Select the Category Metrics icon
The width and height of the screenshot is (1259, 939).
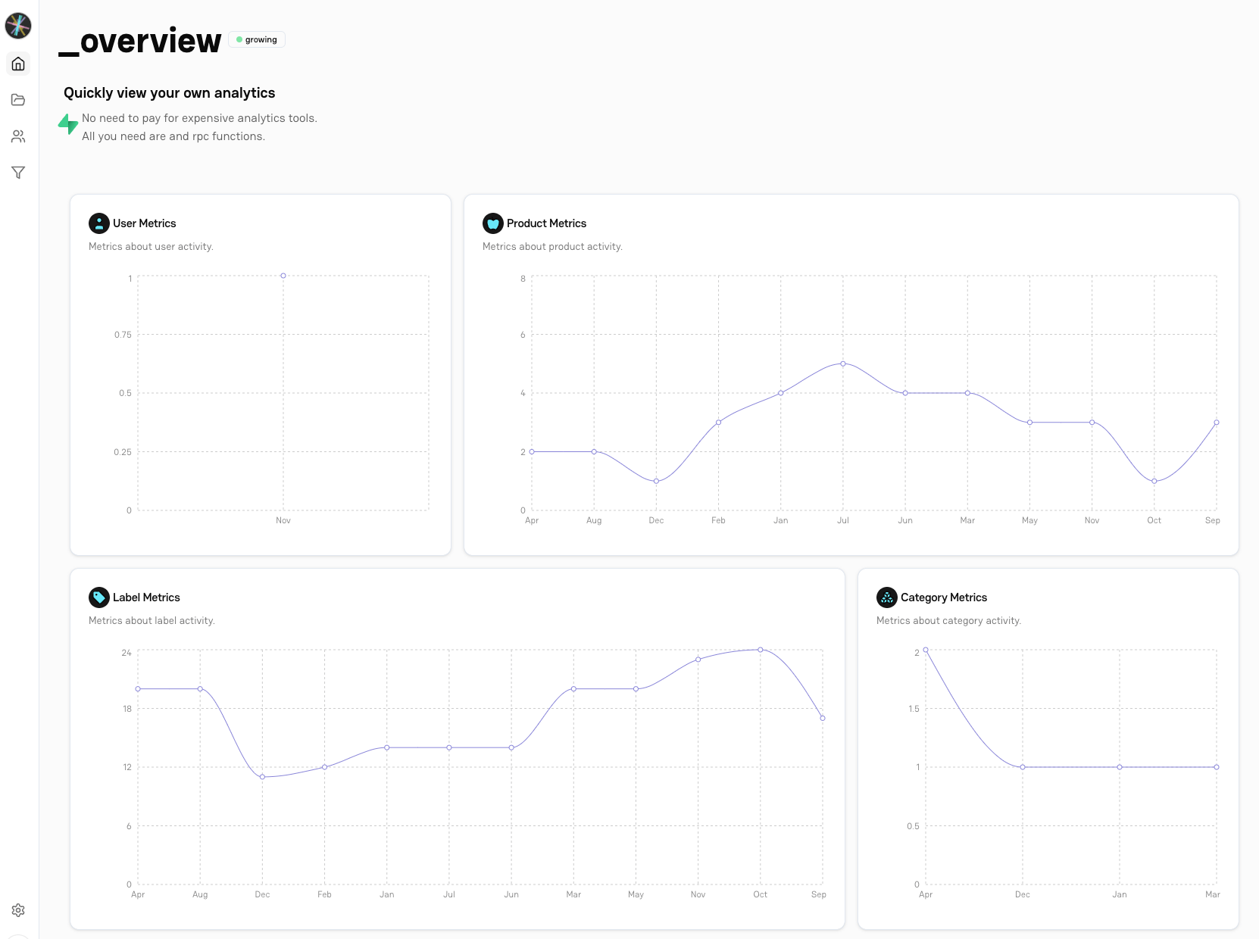[886, 597]
